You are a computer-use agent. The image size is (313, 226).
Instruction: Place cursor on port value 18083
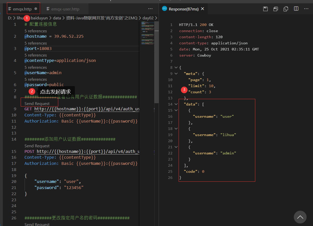[45, 48]
